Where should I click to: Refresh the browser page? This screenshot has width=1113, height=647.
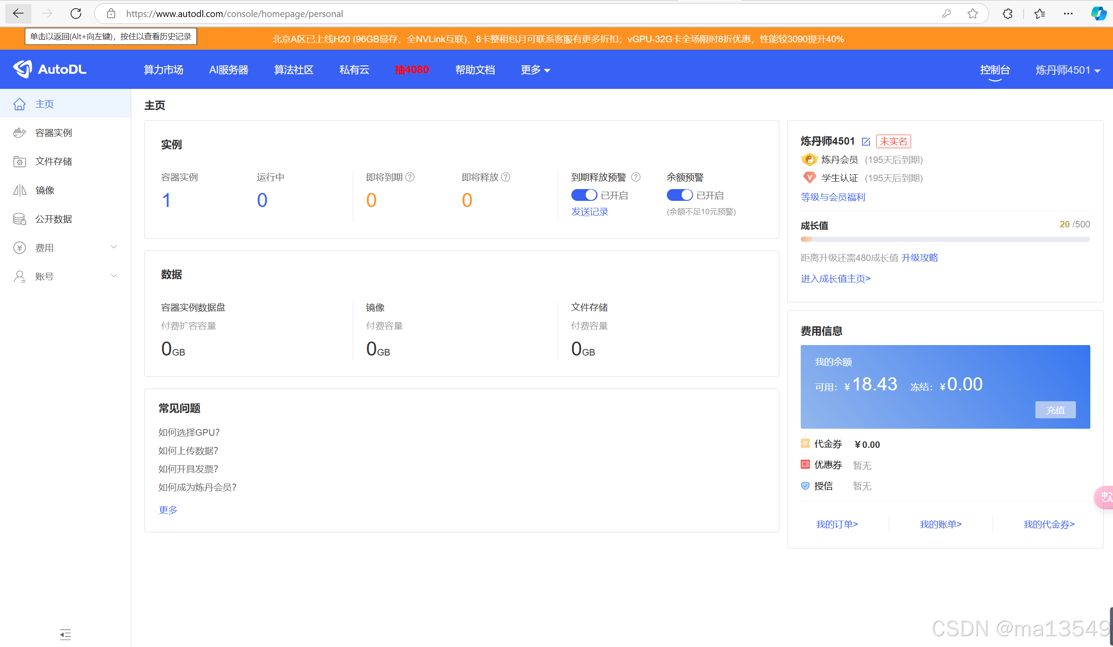point(76,14)
